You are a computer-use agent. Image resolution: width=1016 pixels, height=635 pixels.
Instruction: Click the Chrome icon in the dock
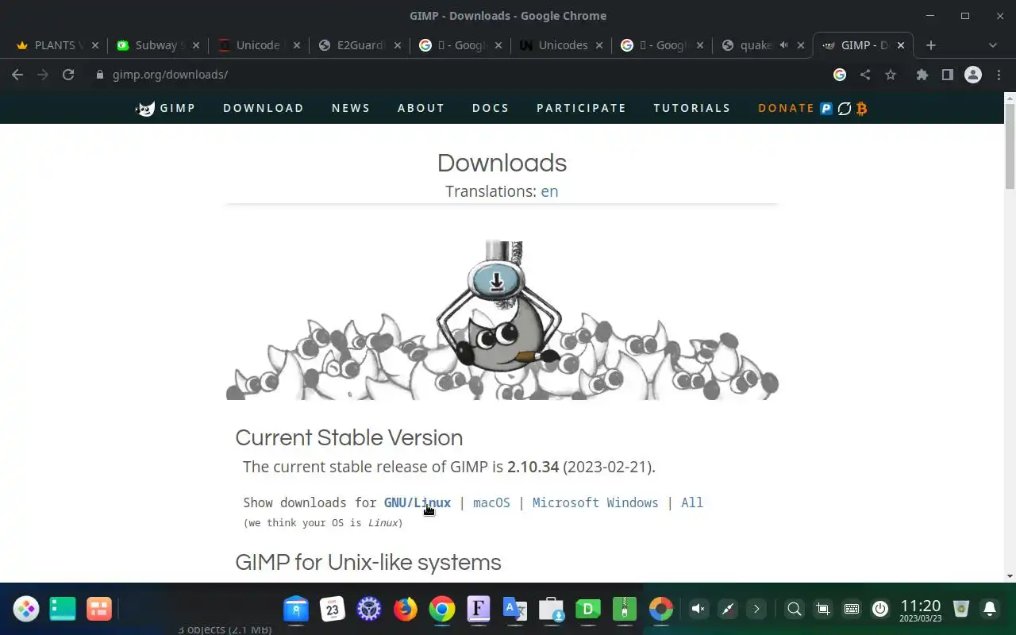(x=442, y=609)
